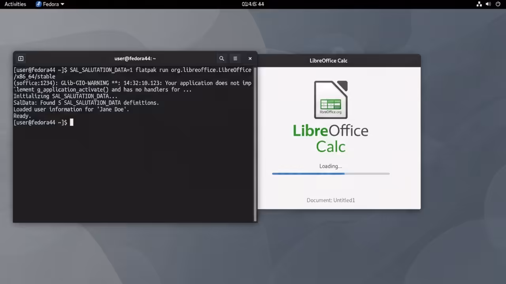
Task: Open a new tab in the terminal
Action: click(x=21, y=58)
